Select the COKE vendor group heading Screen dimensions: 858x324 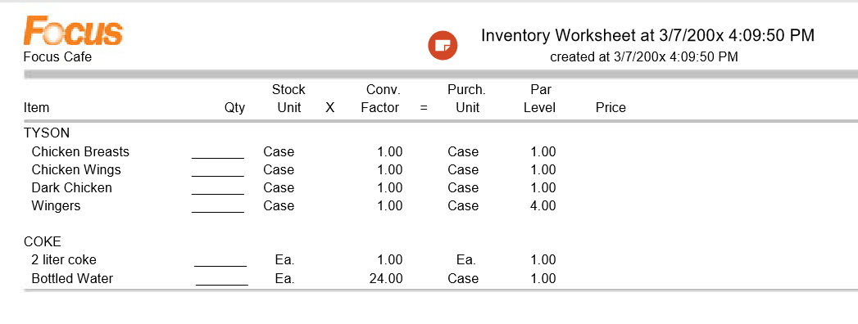(43, 242)
